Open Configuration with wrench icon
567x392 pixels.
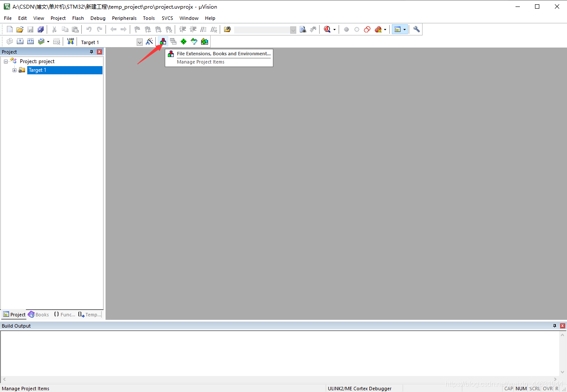pyautogui.click(x=416, y=29)
